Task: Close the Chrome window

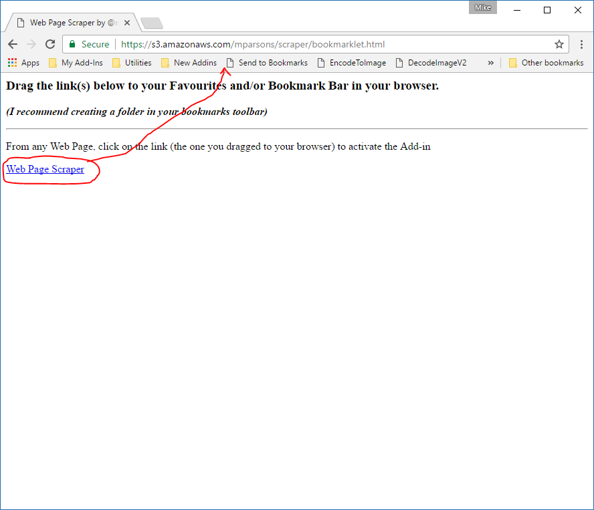Action: click(x=578, y=10)
